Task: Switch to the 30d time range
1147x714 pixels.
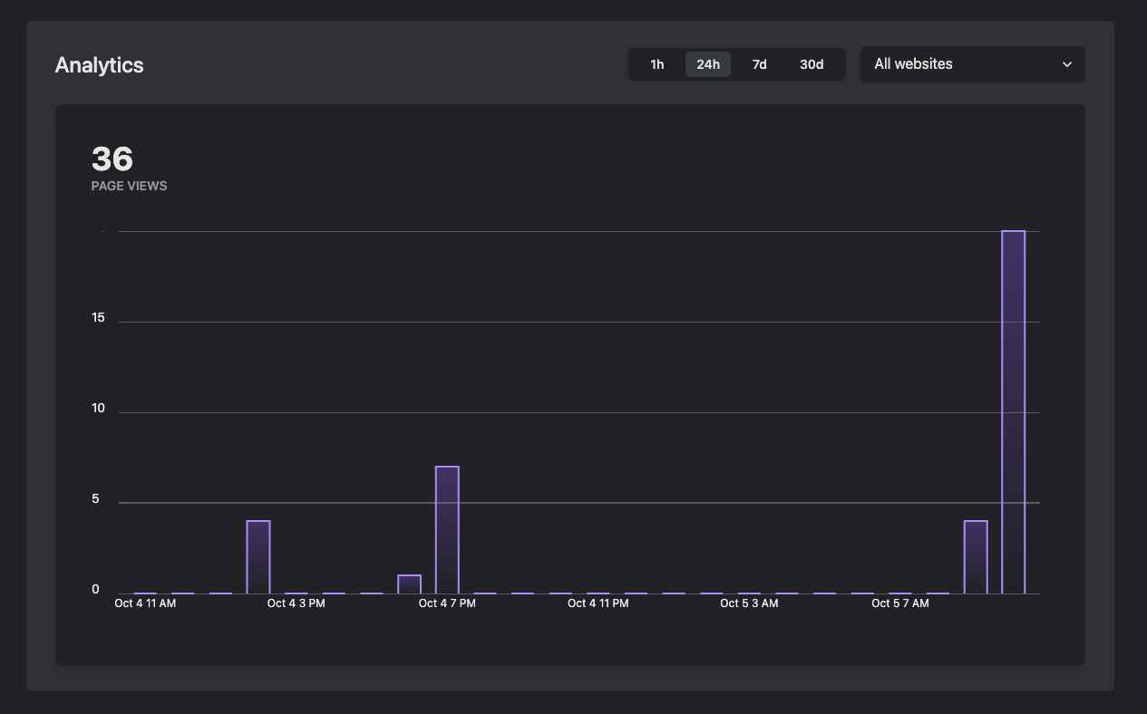Action: tap(812, 64)
